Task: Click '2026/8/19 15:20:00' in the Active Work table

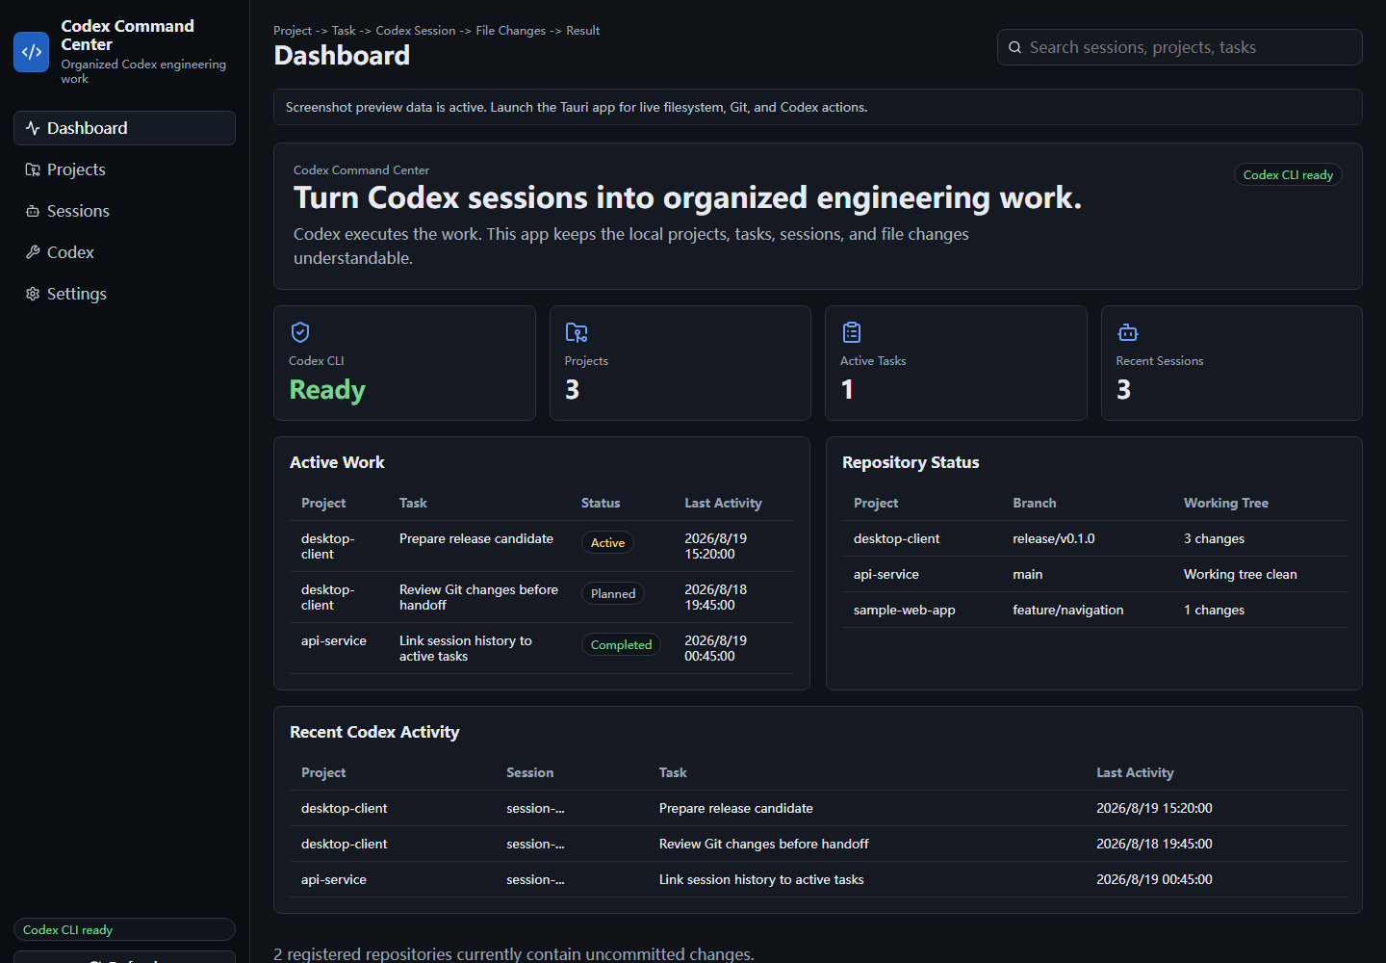Action: click(715, 546)
